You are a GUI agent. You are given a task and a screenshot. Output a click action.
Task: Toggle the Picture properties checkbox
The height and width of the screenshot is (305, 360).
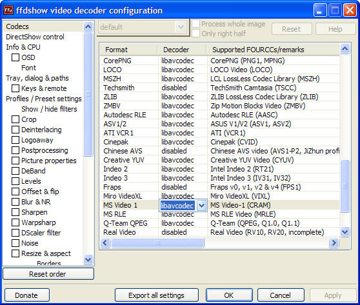15,161
